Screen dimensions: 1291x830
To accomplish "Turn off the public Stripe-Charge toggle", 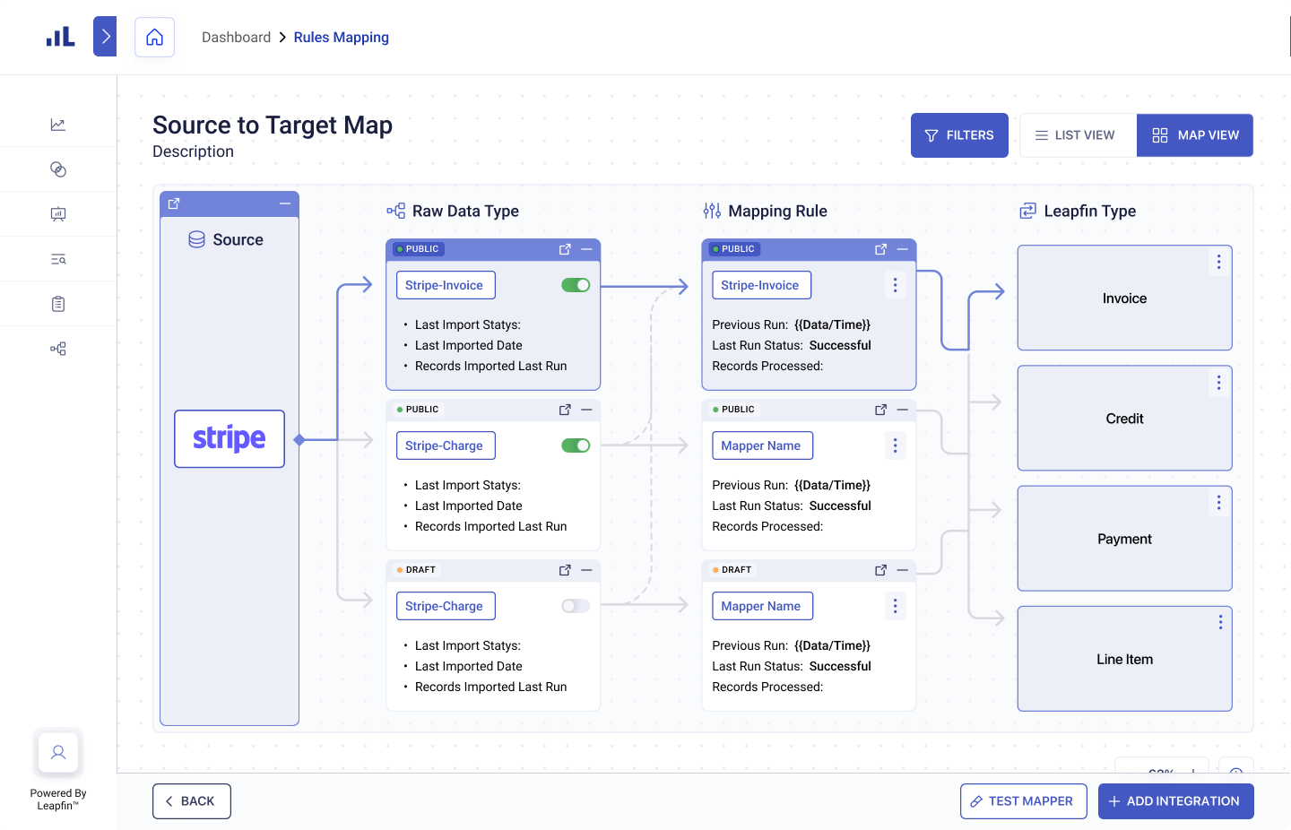I will point(576,445).
